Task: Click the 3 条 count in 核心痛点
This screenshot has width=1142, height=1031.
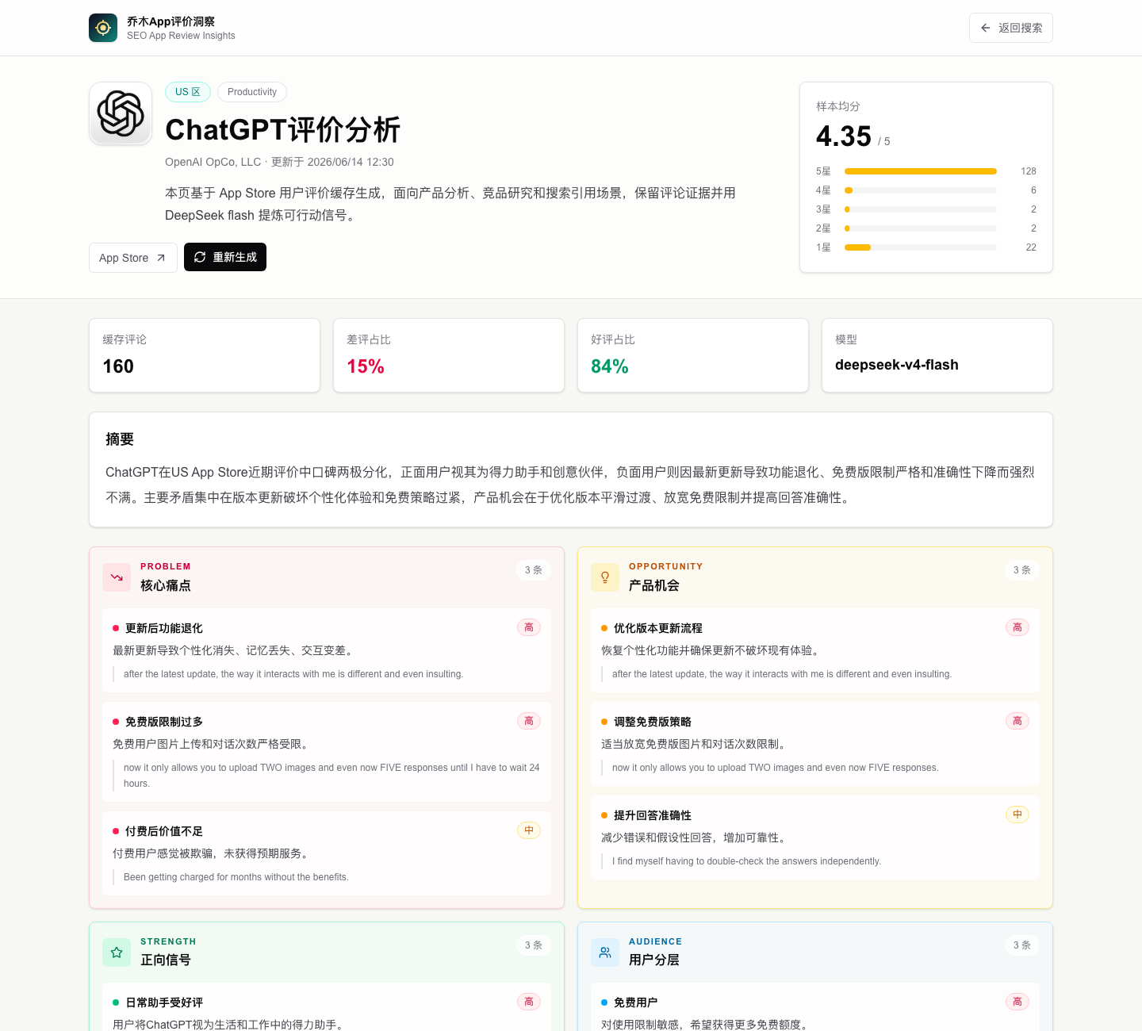Action: pyautogui.click(x=534, y=570)
